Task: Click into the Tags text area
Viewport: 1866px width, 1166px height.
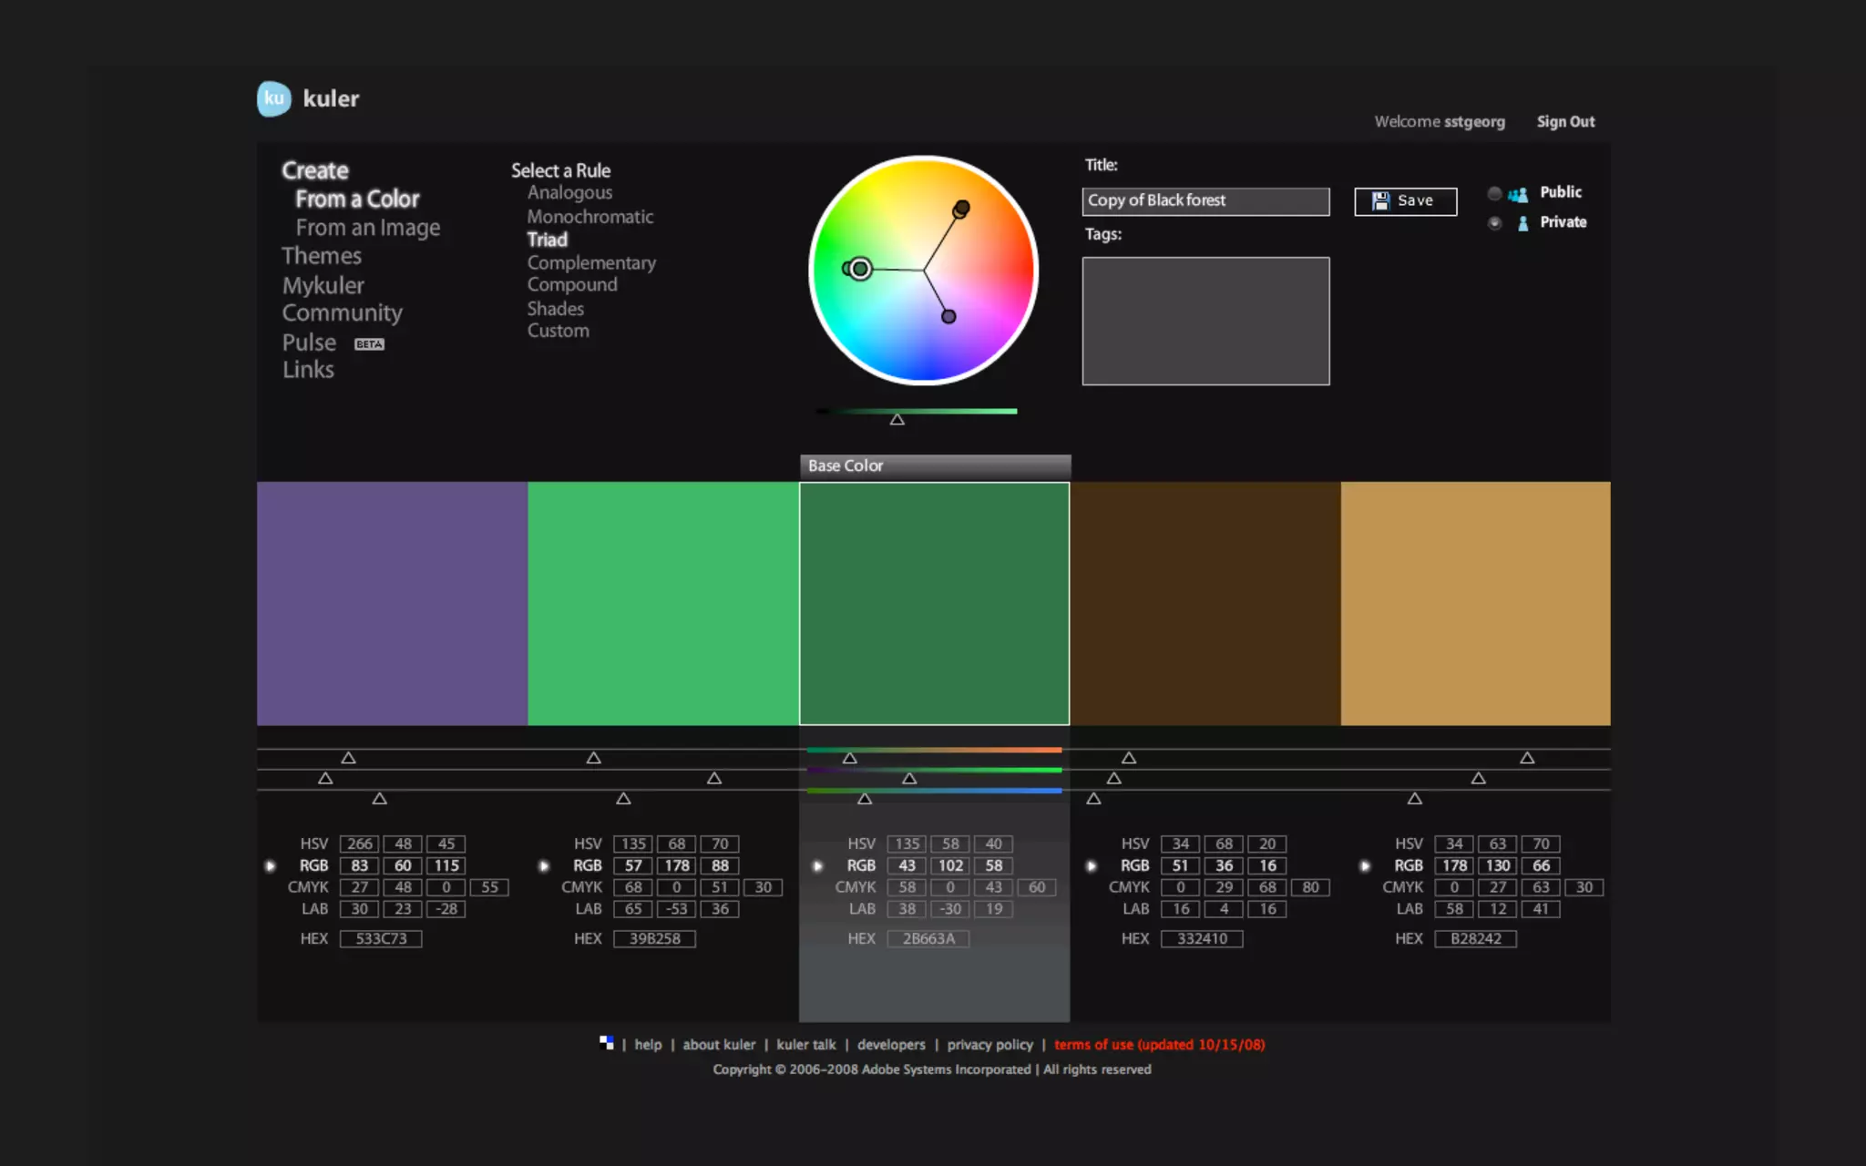Action: [x=1205, y=321]
